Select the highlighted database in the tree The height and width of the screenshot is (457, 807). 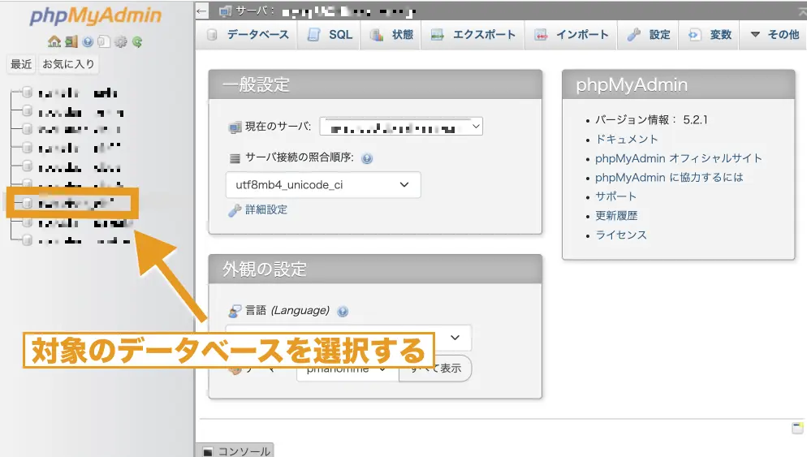[77, 203]
